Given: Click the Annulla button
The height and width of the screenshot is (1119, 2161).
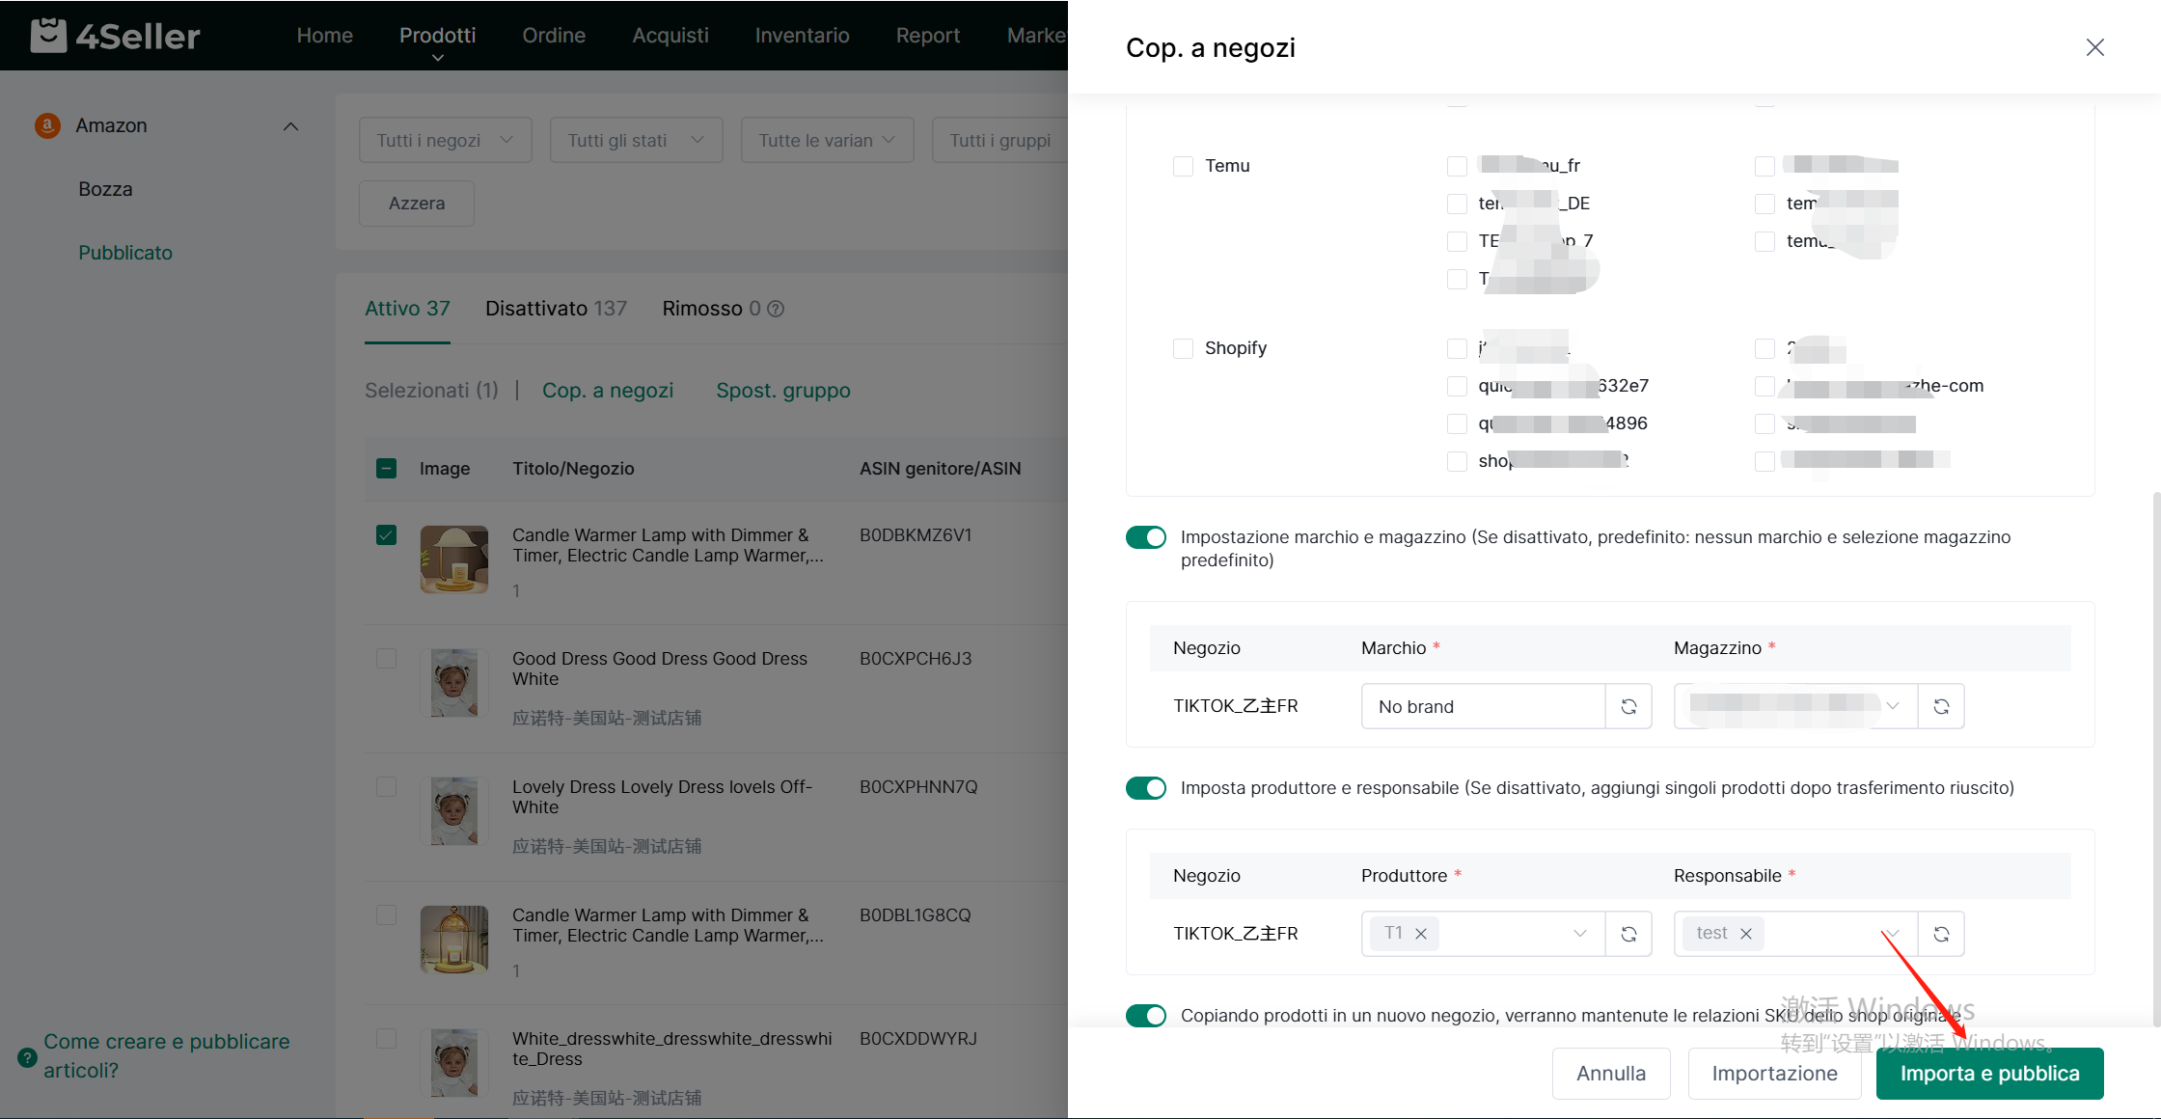Looking at the screenshot, I should [1610, 1074].
